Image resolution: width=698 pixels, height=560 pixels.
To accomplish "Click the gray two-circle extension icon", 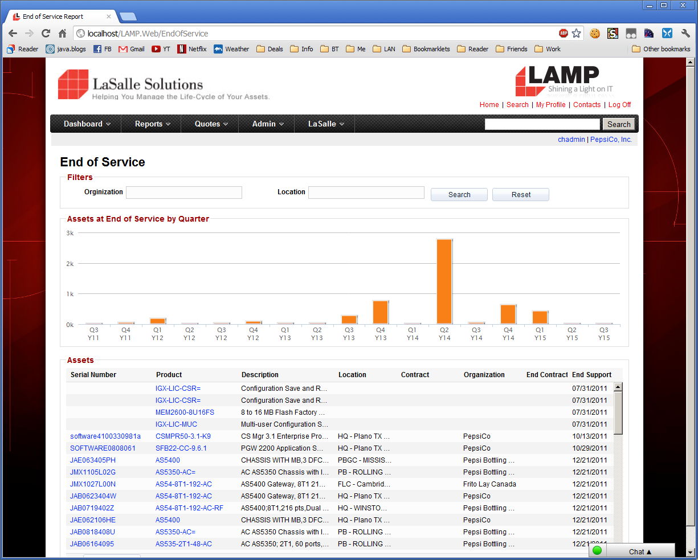I will 631,33.
